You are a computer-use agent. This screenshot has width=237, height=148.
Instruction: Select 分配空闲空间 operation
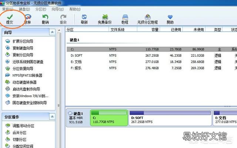(23, 146)
